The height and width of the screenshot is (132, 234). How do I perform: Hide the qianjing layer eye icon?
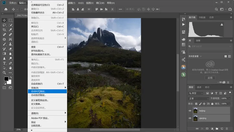click(190, 118)
